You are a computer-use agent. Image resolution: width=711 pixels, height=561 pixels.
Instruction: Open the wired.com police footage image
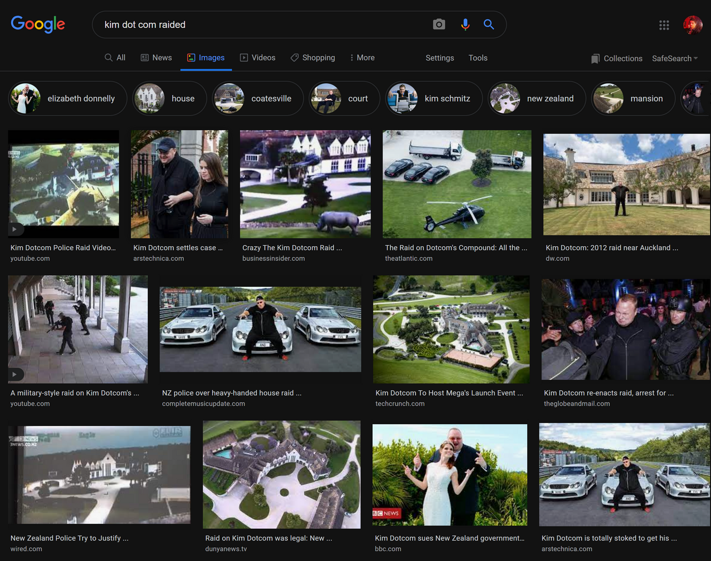click(x=99, y=474)
